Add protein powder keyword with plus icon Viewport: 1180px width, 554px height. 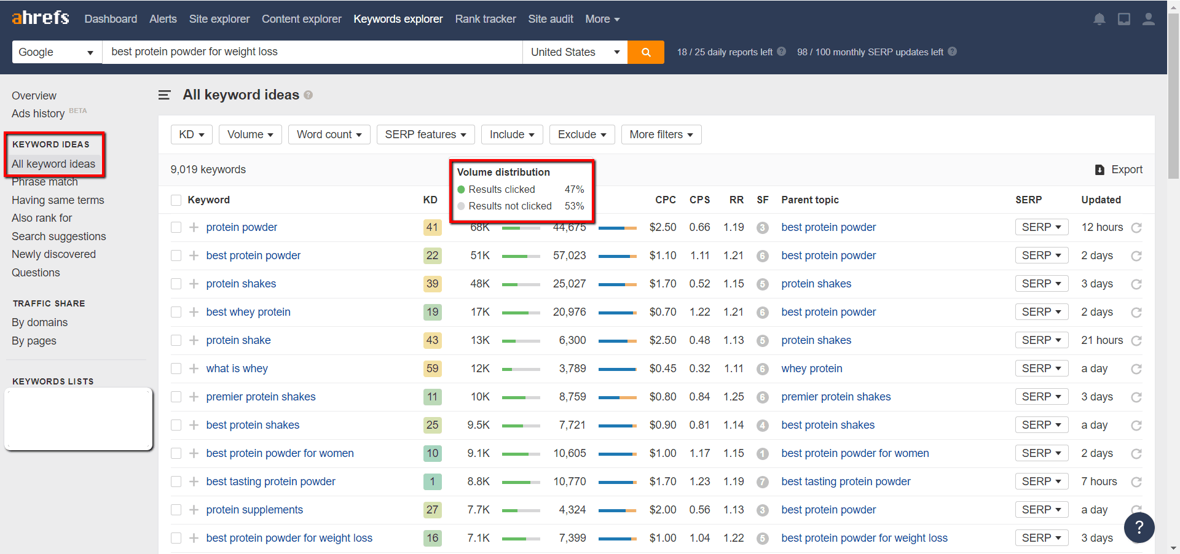coord(194,227)
